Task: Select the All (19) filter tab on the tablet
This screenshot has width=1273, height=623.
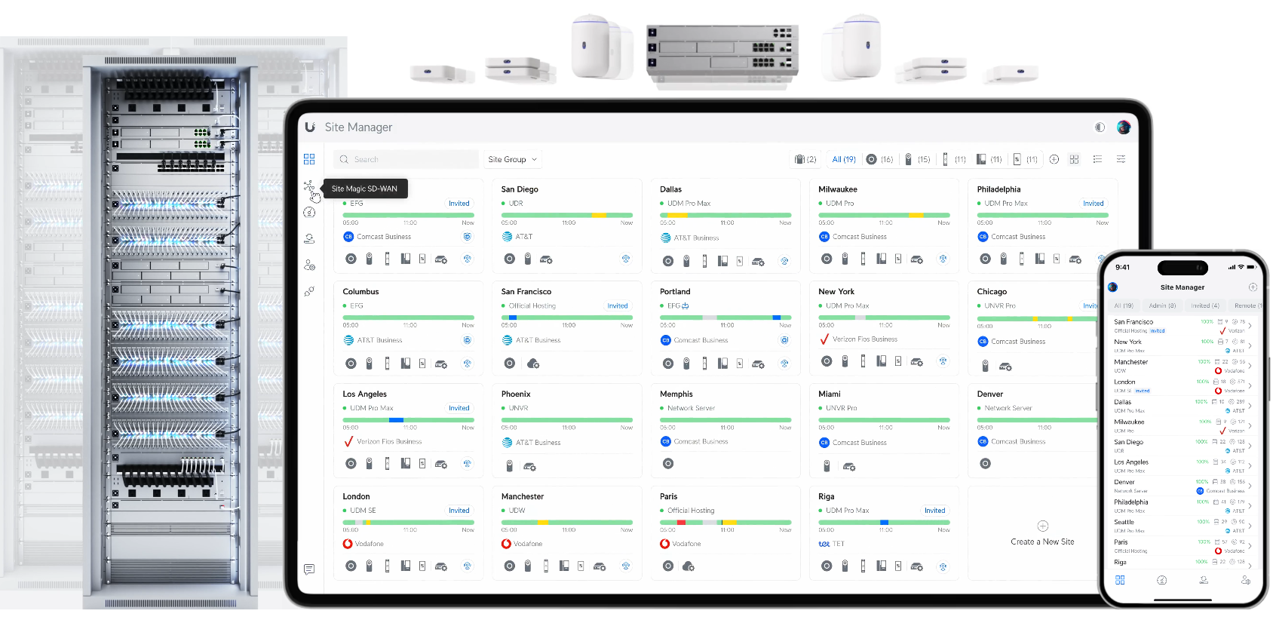Action: (844, 159)
